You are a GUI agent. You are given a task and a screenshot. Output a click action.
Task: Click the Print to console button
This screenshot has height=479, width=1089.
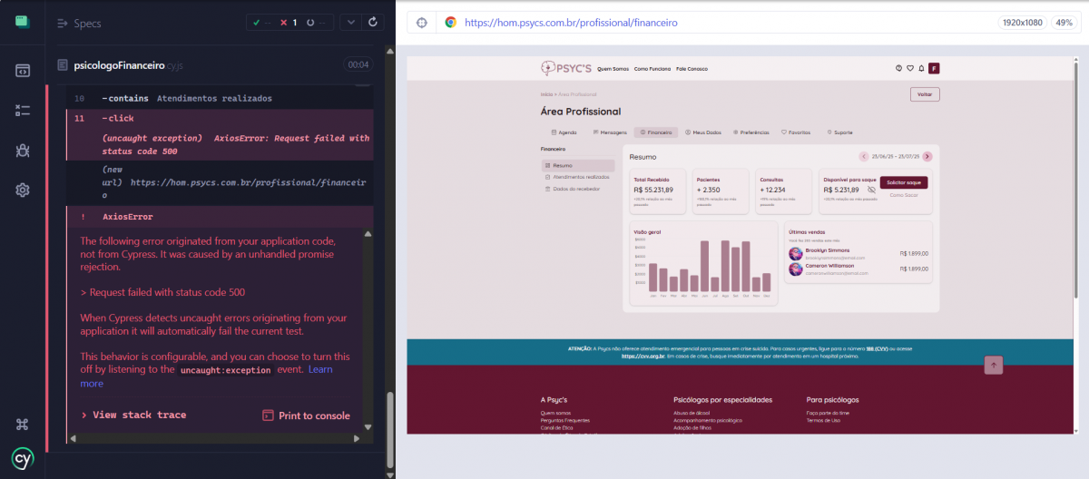(x=306, y=415)
